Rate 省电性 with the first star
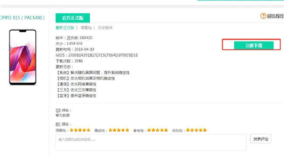284x157 pixels. (149, 130)
